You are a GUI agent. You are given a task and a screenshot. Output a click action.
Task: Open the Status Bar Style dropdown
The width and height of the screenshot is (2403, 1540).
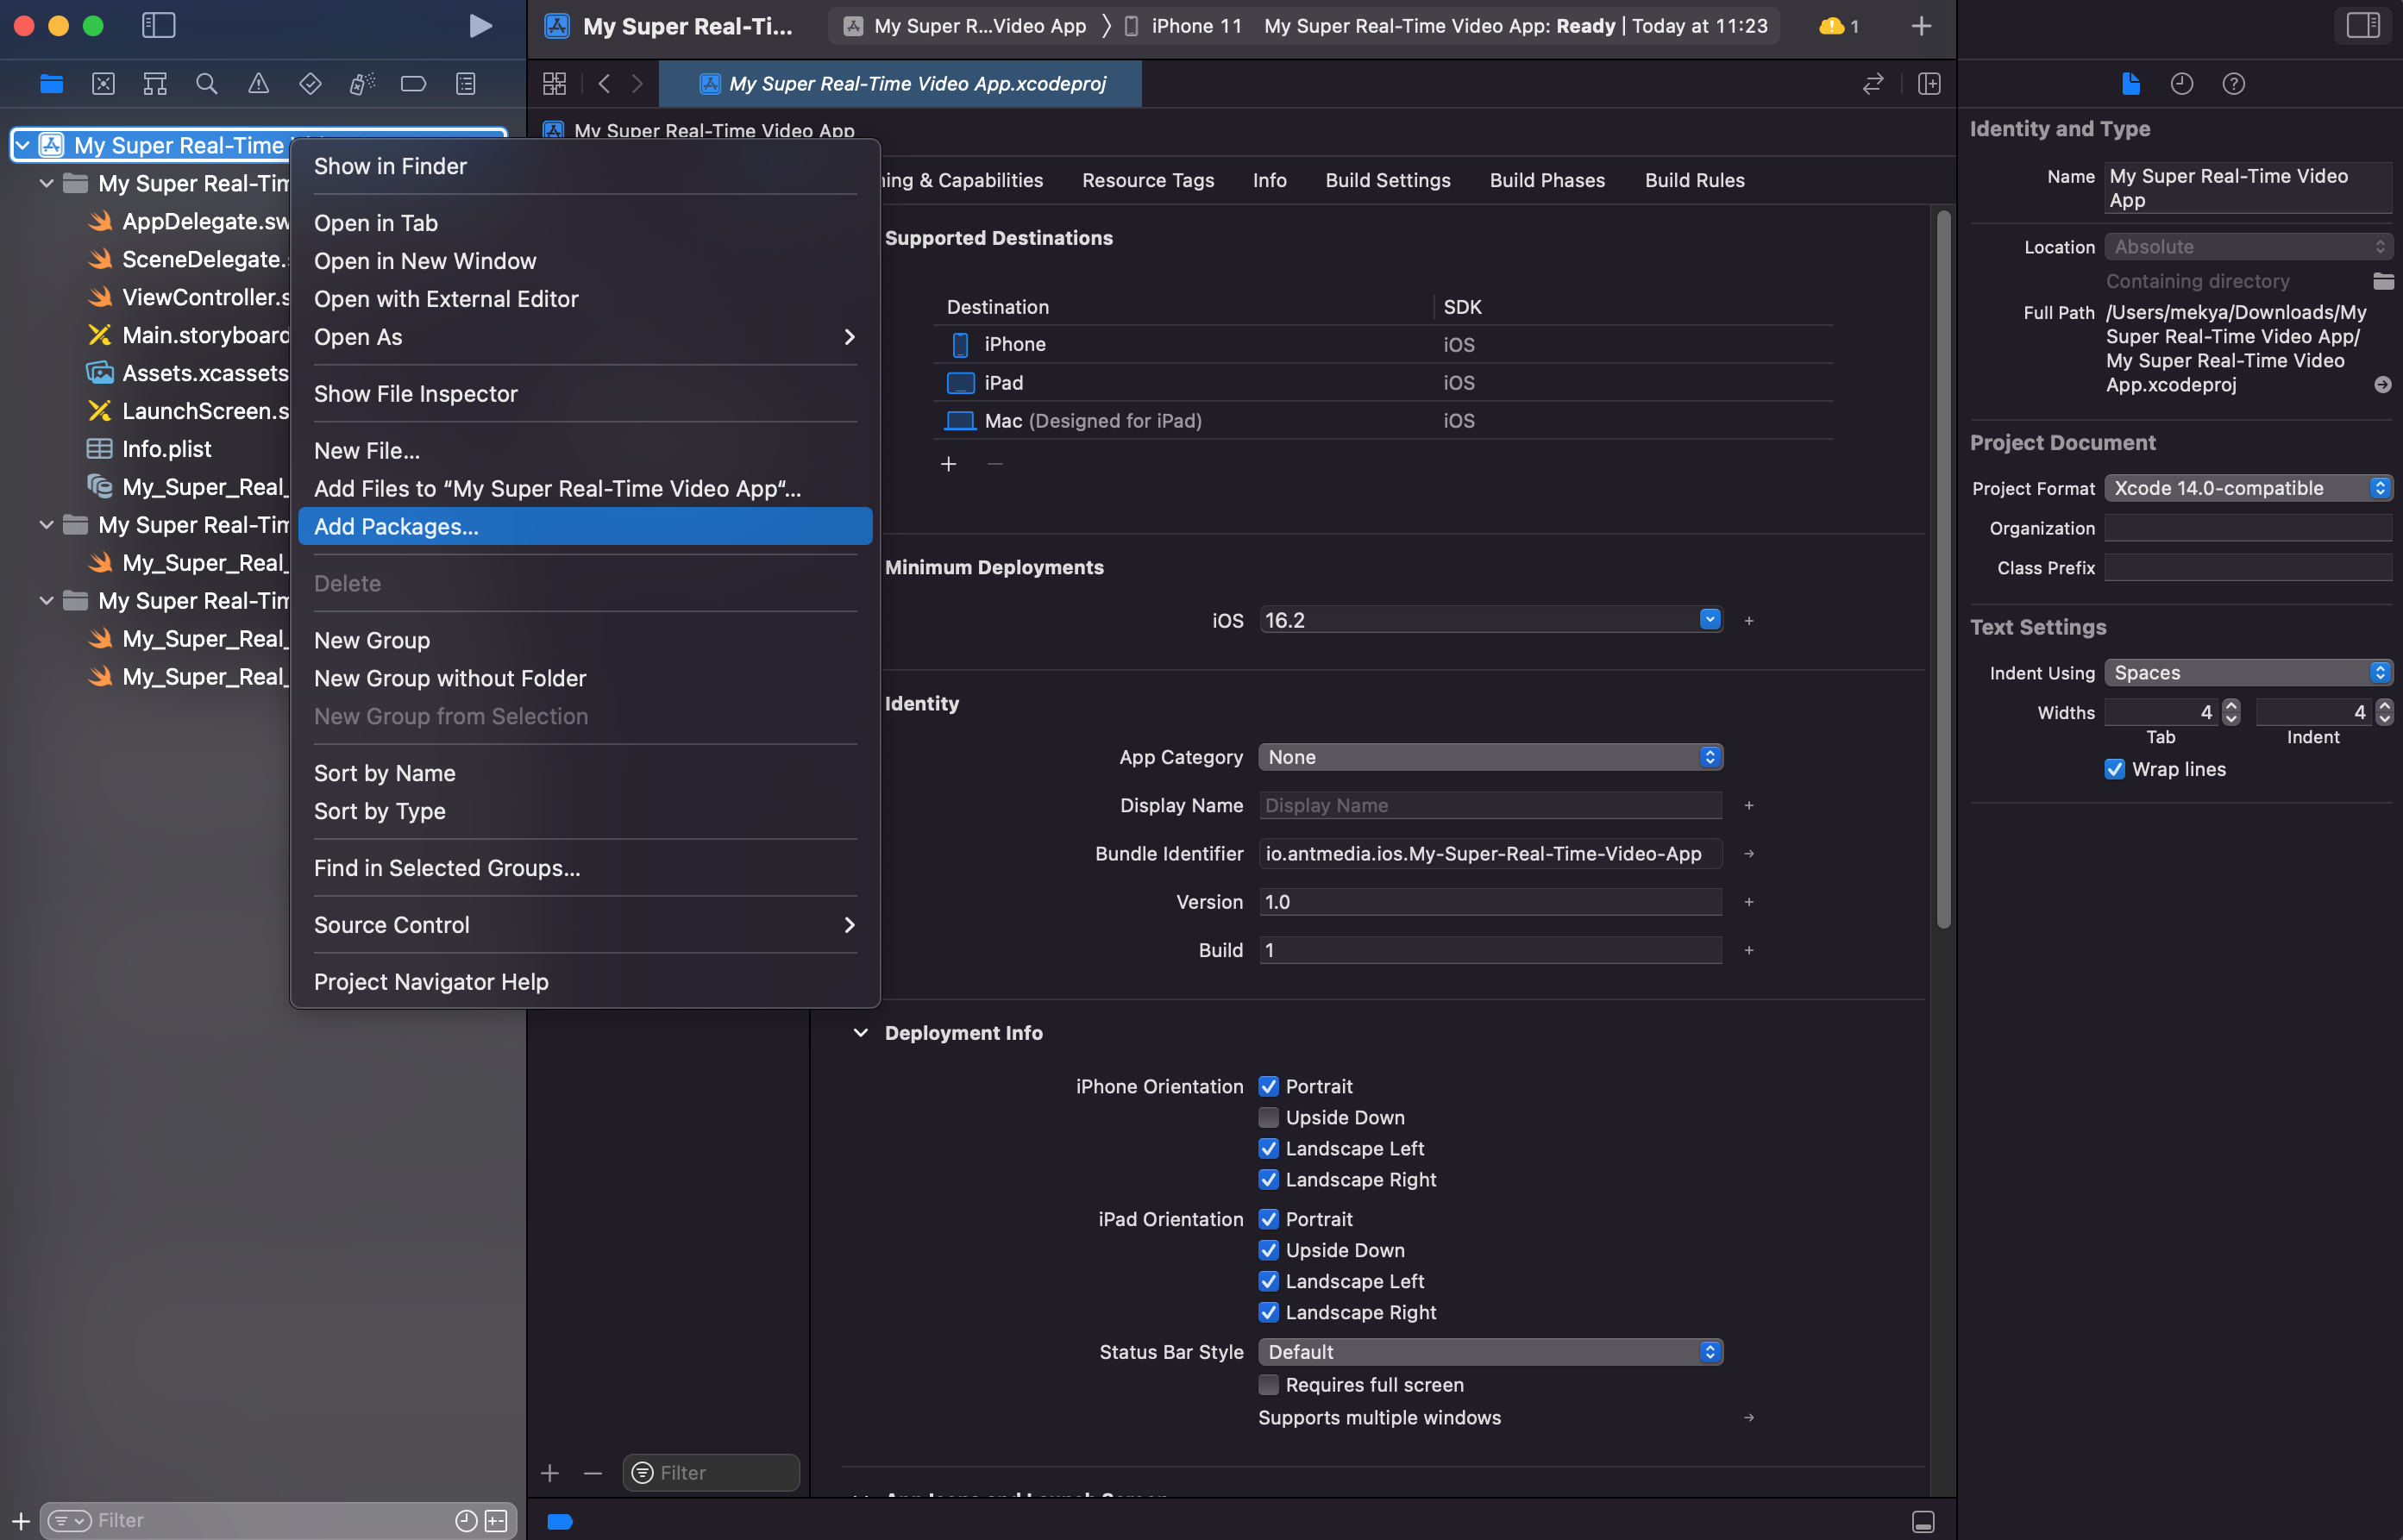coord(1490,1352)
